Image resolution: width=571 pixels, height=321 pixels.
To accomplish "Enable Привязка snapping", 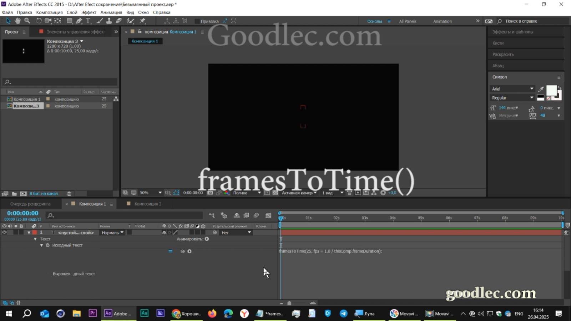I will tap(198, 21).
